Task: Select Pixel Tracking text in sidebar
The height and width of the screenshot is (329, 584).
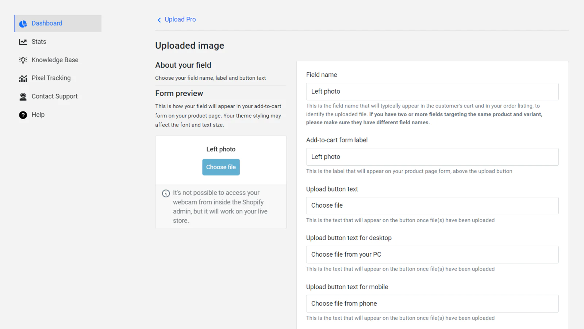Action: click(x=51, y=78)
